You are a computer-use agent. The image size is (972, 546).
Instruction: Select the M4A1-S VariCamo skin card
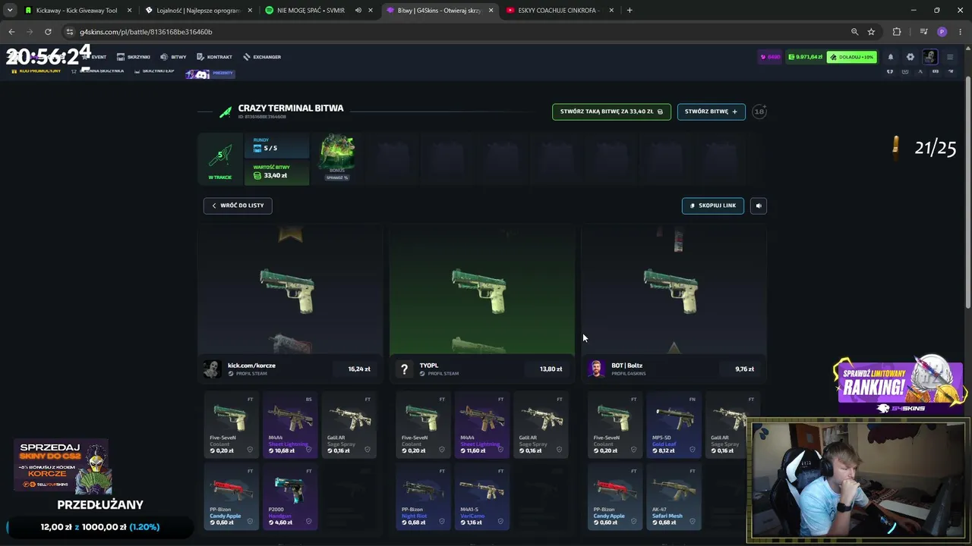click(481, 497)
